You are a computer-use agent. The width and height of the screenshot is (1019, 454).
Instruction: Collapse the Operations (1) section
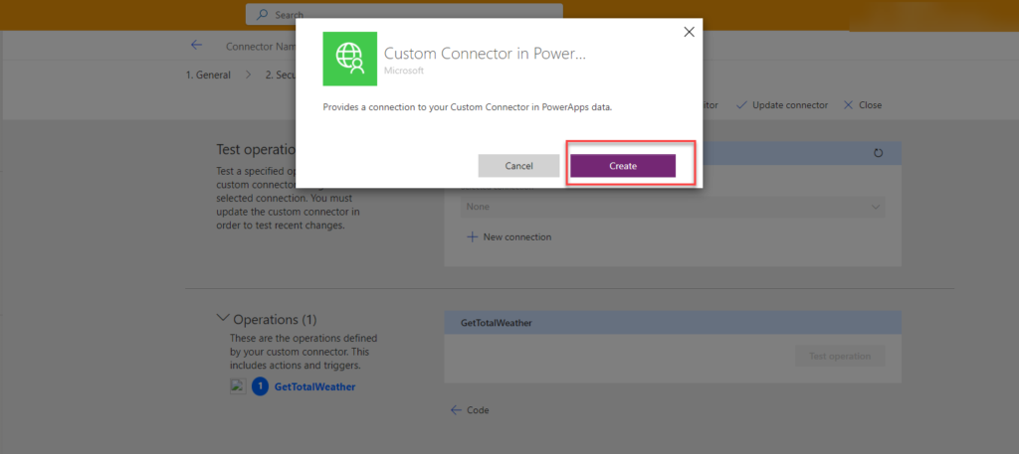click(222, 319)
